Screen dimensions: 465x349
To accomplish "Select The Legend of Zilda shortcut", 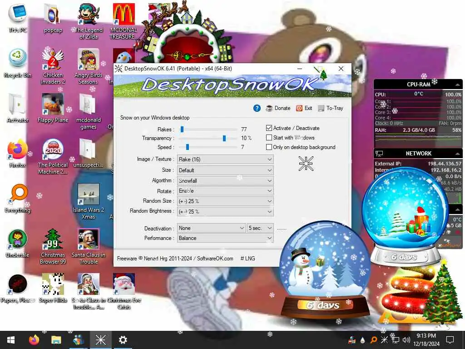I will [89, 21].
